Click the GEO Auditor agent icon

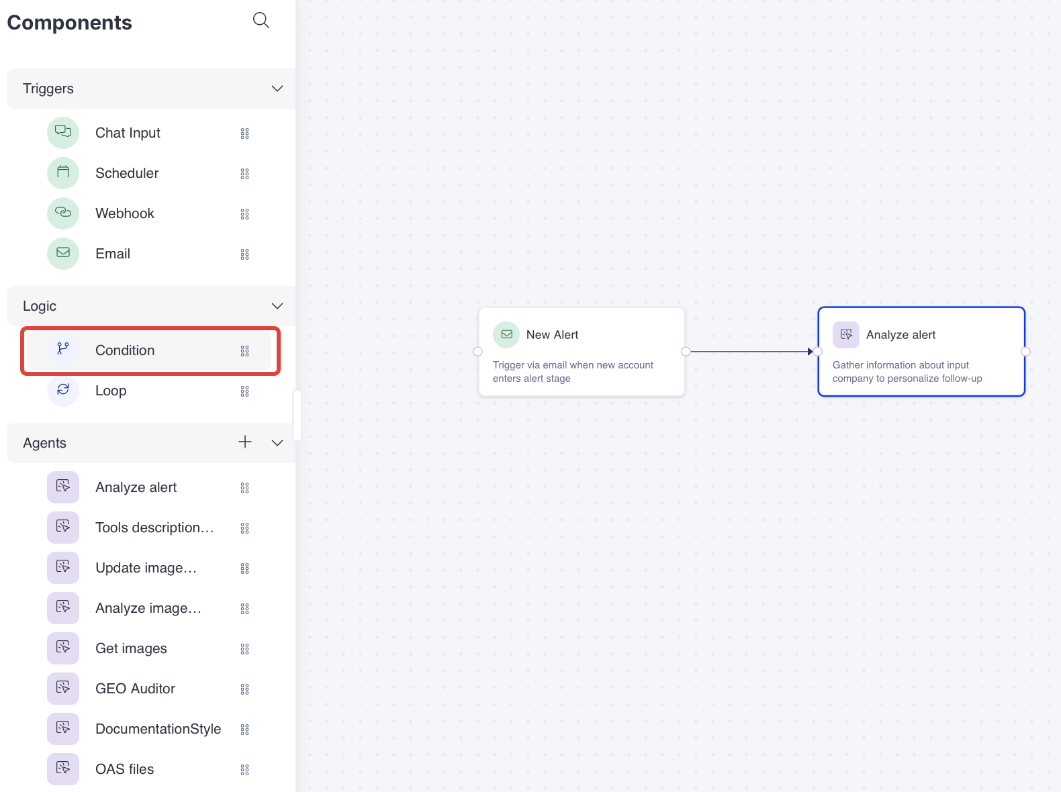(63, 688)
